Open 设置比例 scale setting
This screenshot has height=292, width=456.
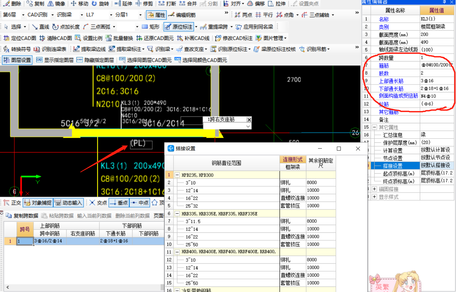(89, 38)
